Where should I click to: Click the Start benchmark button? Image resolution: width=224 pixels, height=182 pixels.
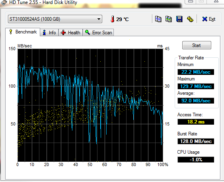pyautogui.click(x=197, y=45)
